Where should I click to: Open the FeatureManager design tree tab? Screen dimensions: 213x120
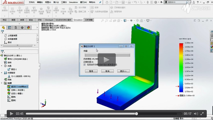[3, 28]
